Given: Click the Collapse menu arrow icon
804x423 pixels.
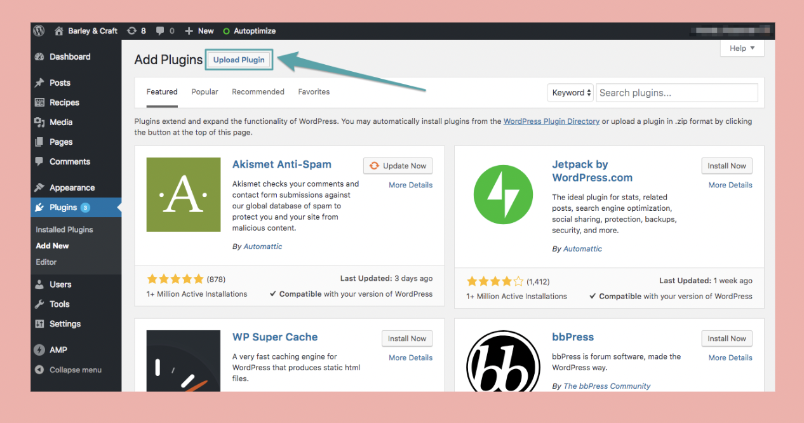Looking at the screenshot, I should click(x=39, y=370).
